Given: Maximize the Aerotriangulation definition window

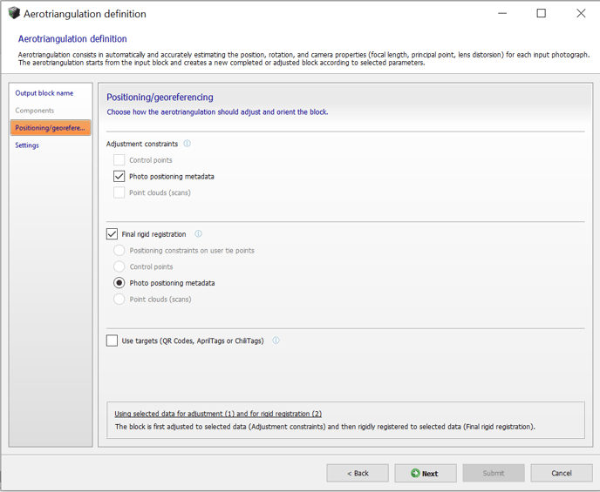Looking at the screenshot, I should coord(541,13).
